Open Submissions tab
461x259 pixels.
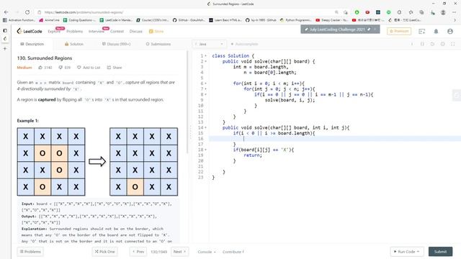coord(158,44)
